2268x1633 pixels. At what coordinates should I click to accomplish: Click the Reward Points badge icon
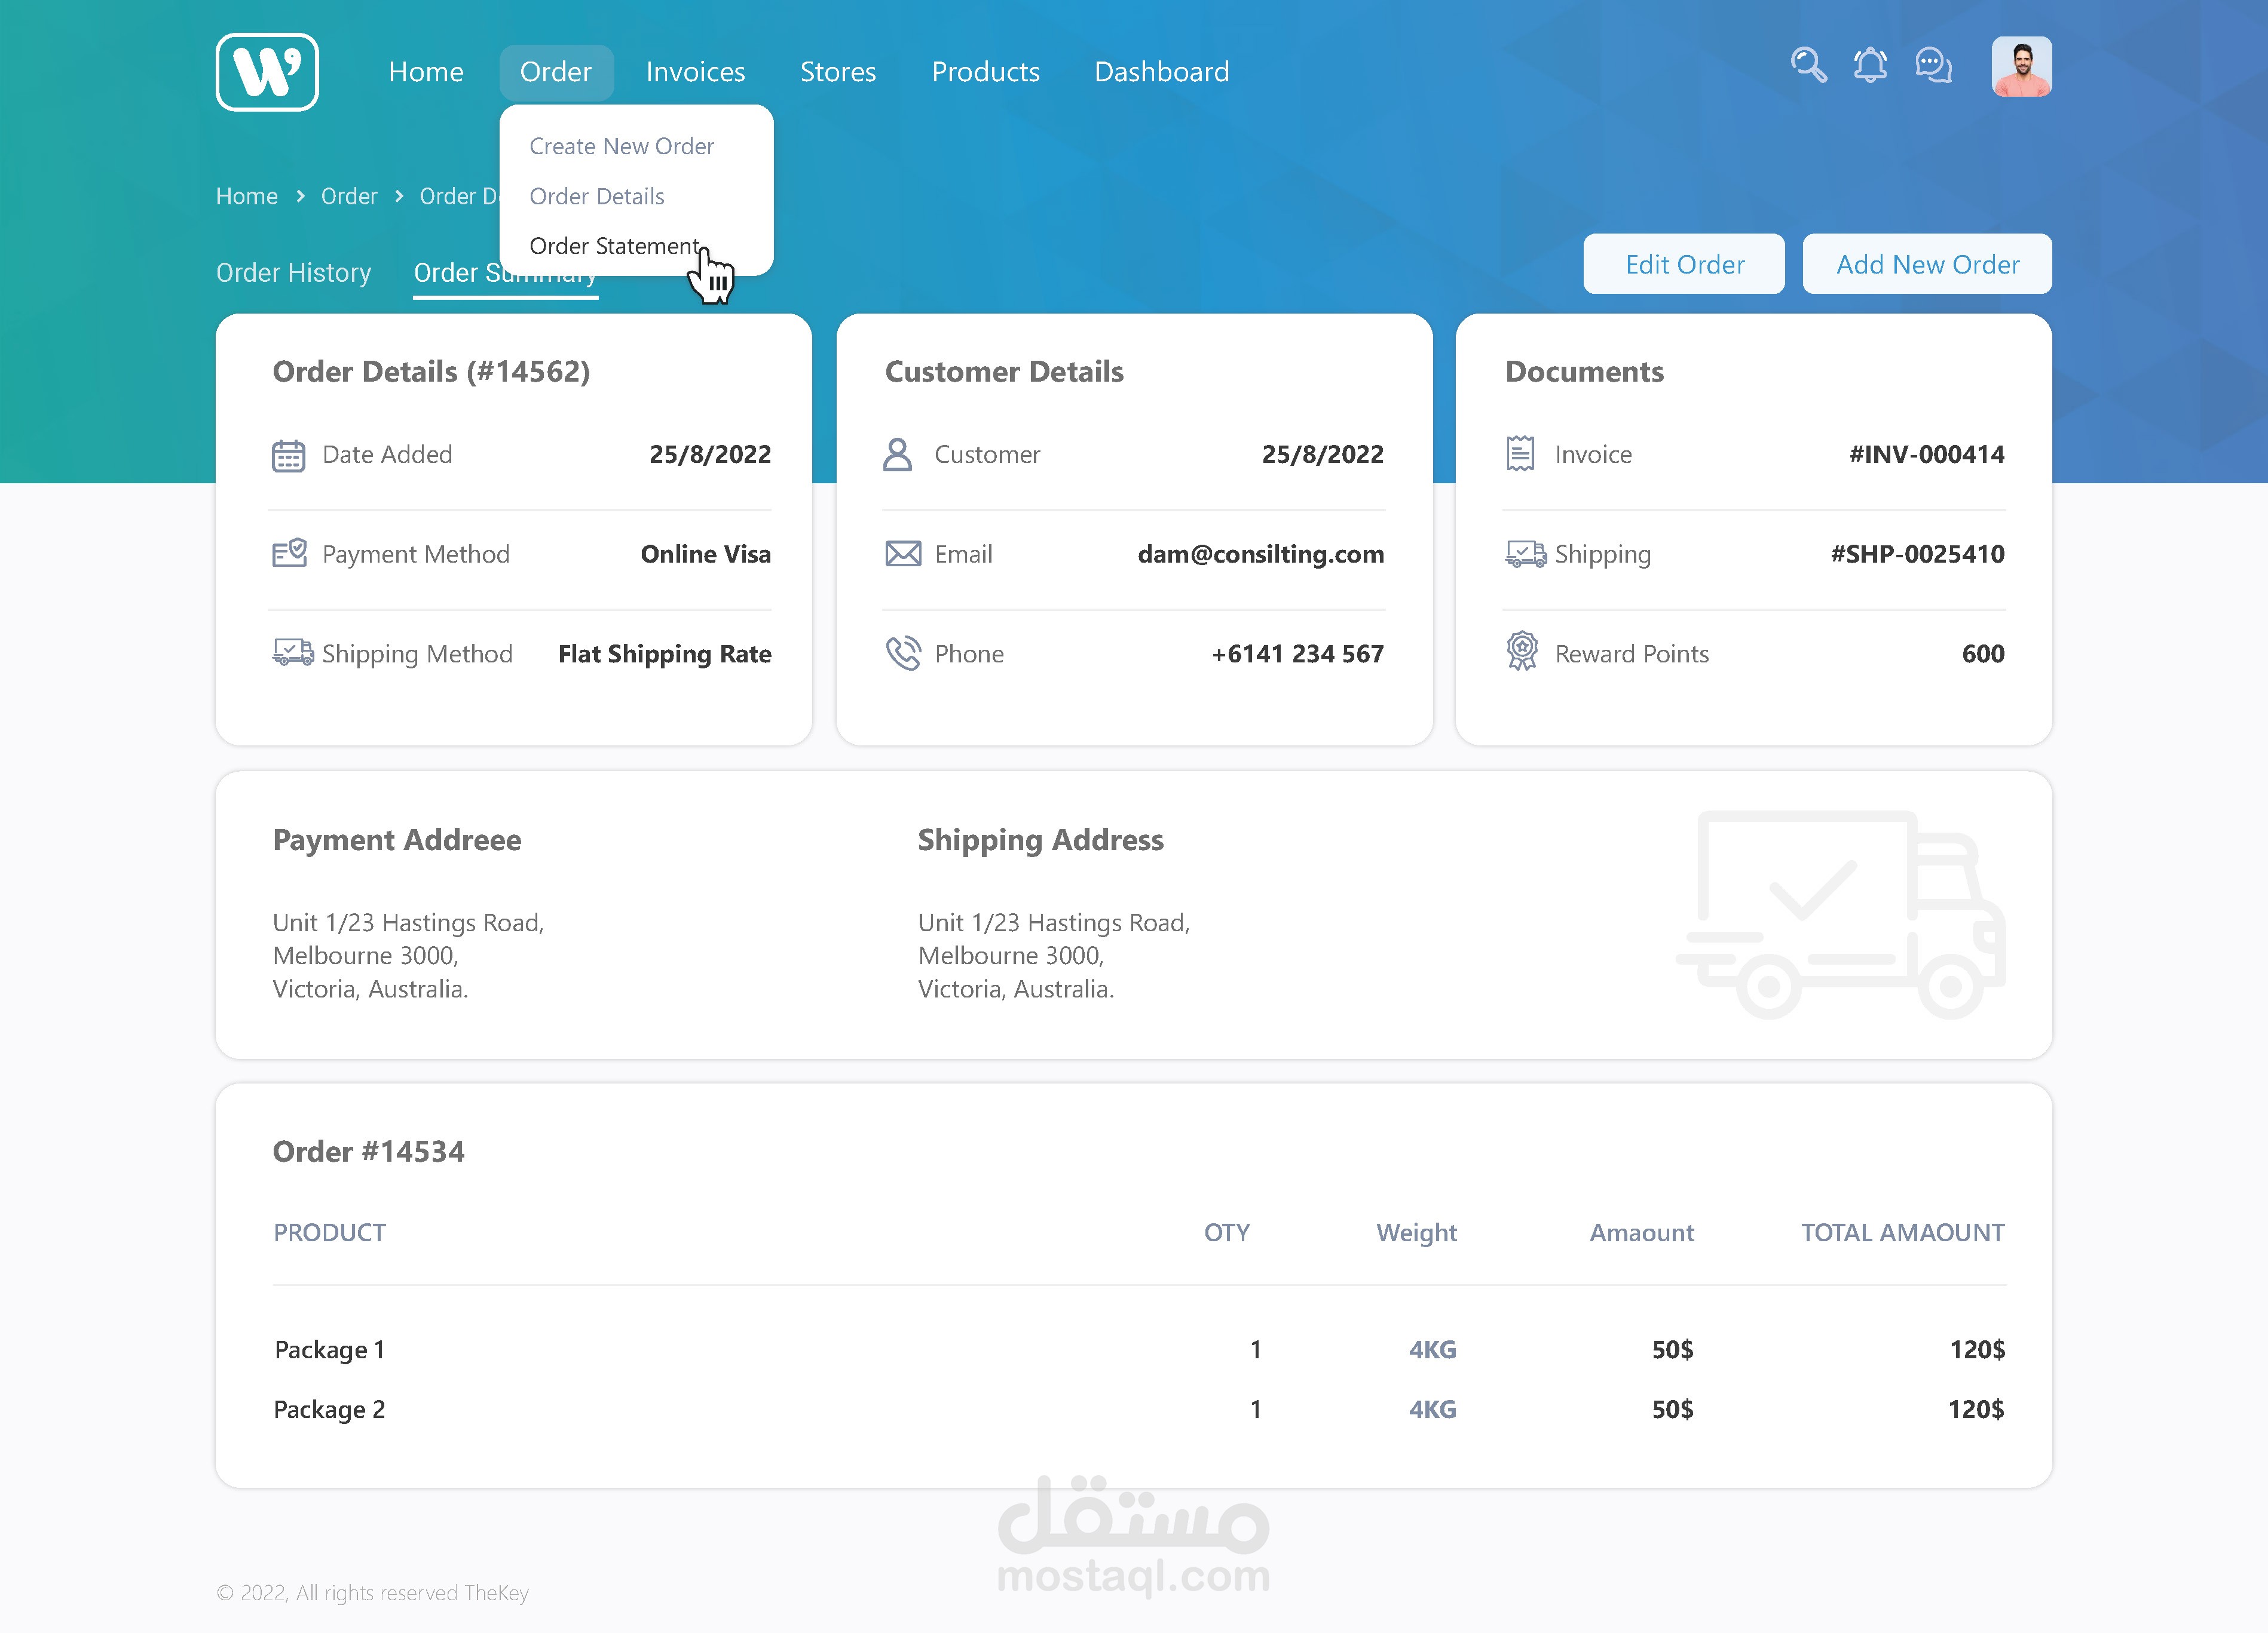(x=1522, y=652)
